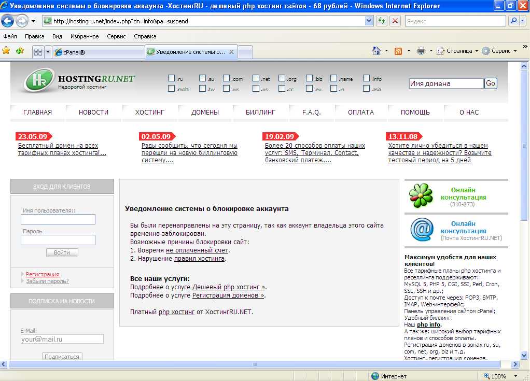The height and width of the screenshot is (381, 530).
Task: Print the page with the printer icon
Action: pos(421,51)
